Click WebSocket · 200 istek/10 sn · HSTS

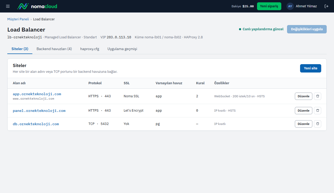[x=240, y=96]
